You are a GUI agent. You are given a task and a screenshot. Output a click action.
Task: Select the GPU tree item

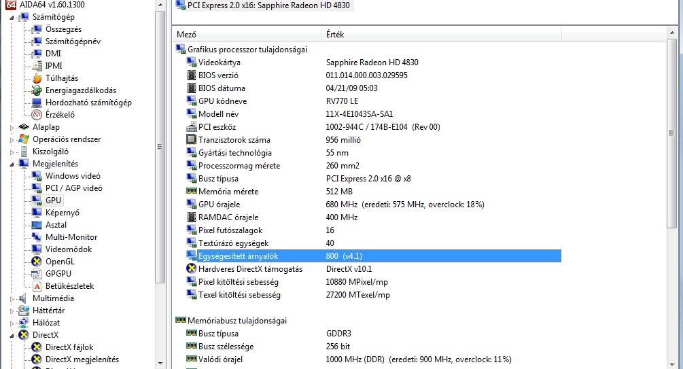[53, 200]
